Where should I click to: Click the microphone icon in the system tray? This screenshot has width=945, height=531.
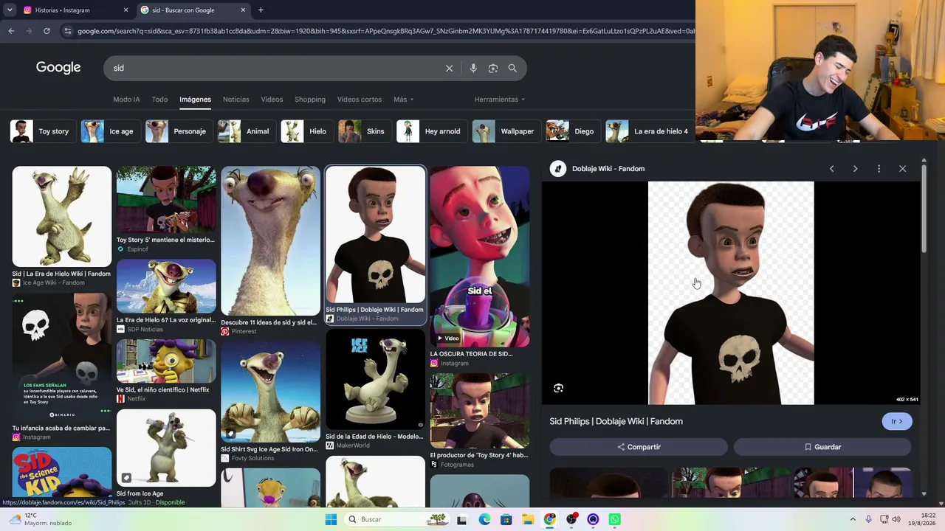pyautogui.click(x=868, y=519)
